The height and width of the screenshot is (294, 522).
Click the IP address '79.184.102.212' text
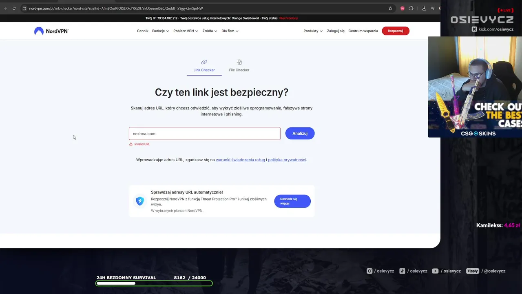[167, 18]
